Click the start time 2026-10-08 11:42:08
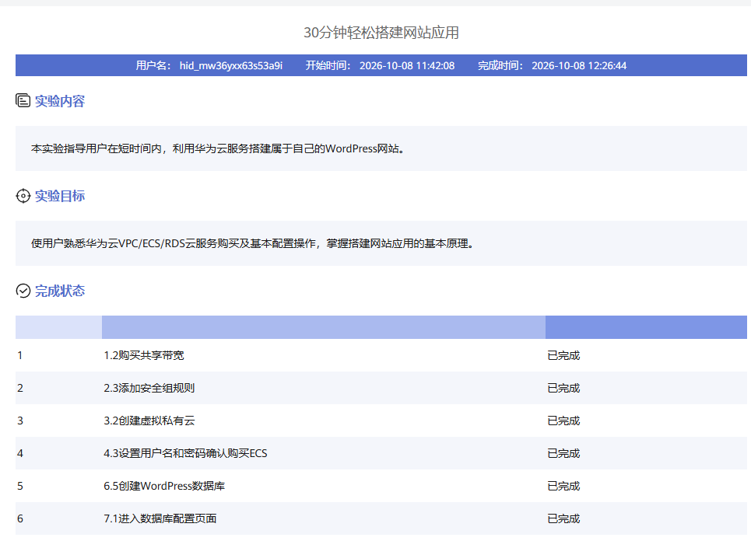This screenshot has width=751, height=541. tap(407, 65)
